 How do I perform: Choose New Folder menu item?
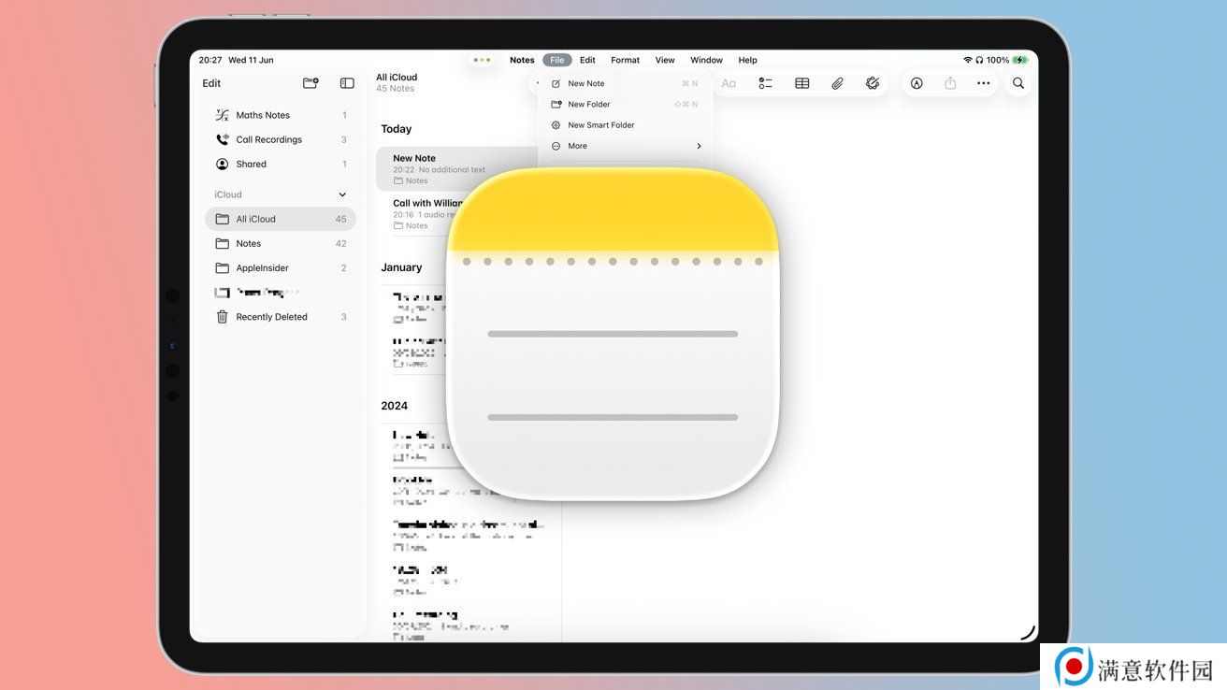pos(625,104)
